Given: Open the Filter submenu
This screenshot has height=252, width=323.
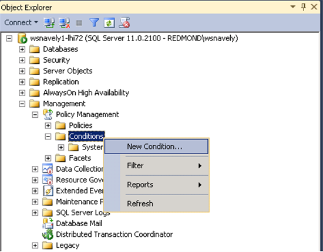Looking at the screenshot, I should [156, 166].
